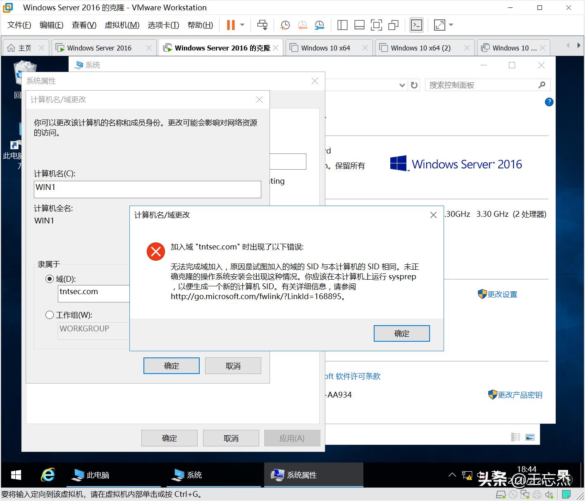This screenshot has height=501, width=585.
Task: Toggle the library sidebar view
Action: [342, 25]
